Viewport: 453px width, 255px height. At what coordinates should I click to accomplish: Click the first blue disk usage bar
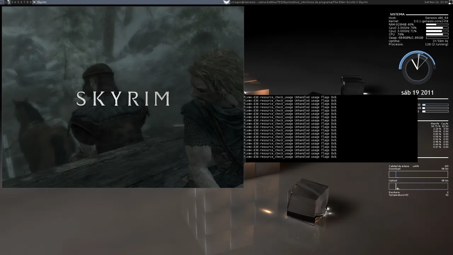(435, 105)
